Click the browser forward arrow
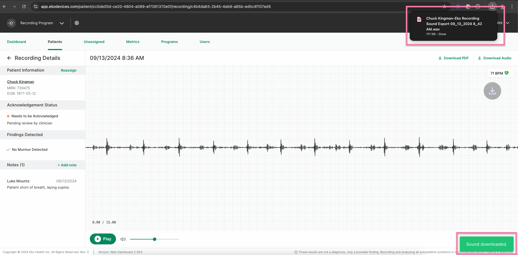The width and height of the screenshot is (518, 255). [x=14, y=7]
